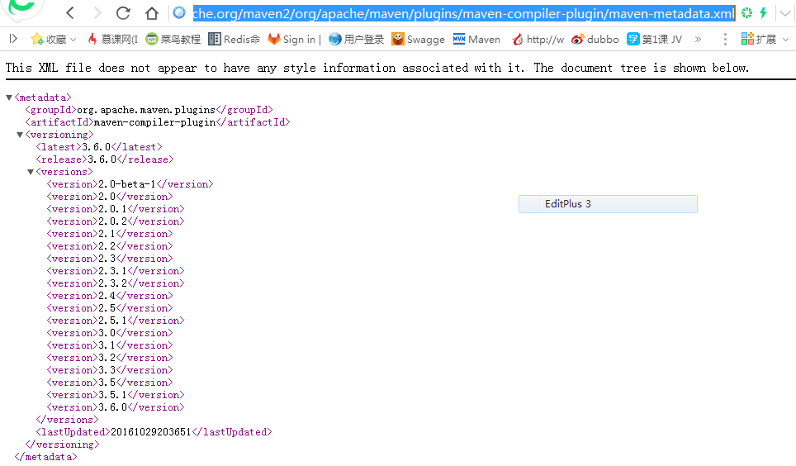Open the vertical three-dot bookmark menu
This screenshot has height=466, width=796.
[x=725, y=39]
